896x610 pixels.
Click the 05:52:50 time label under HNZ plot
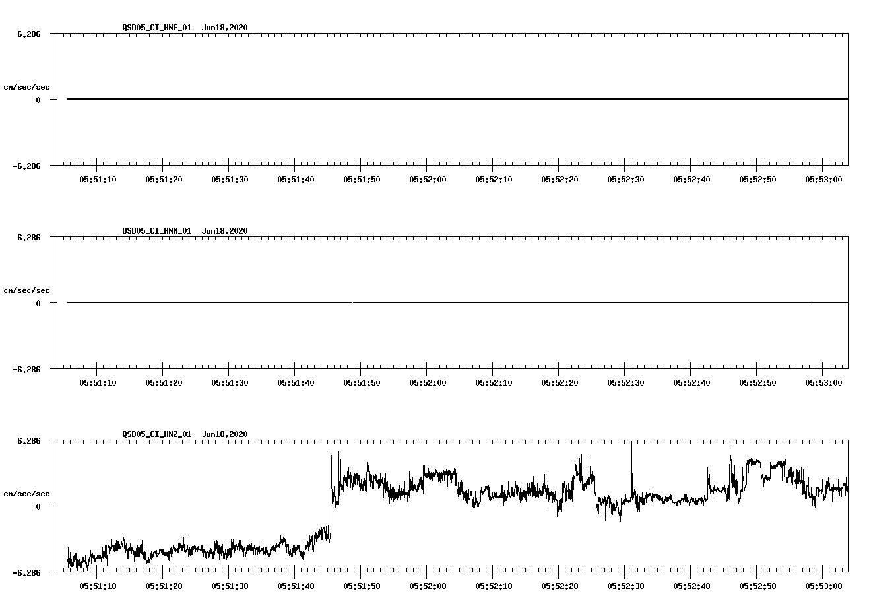[x=757, y=586]
